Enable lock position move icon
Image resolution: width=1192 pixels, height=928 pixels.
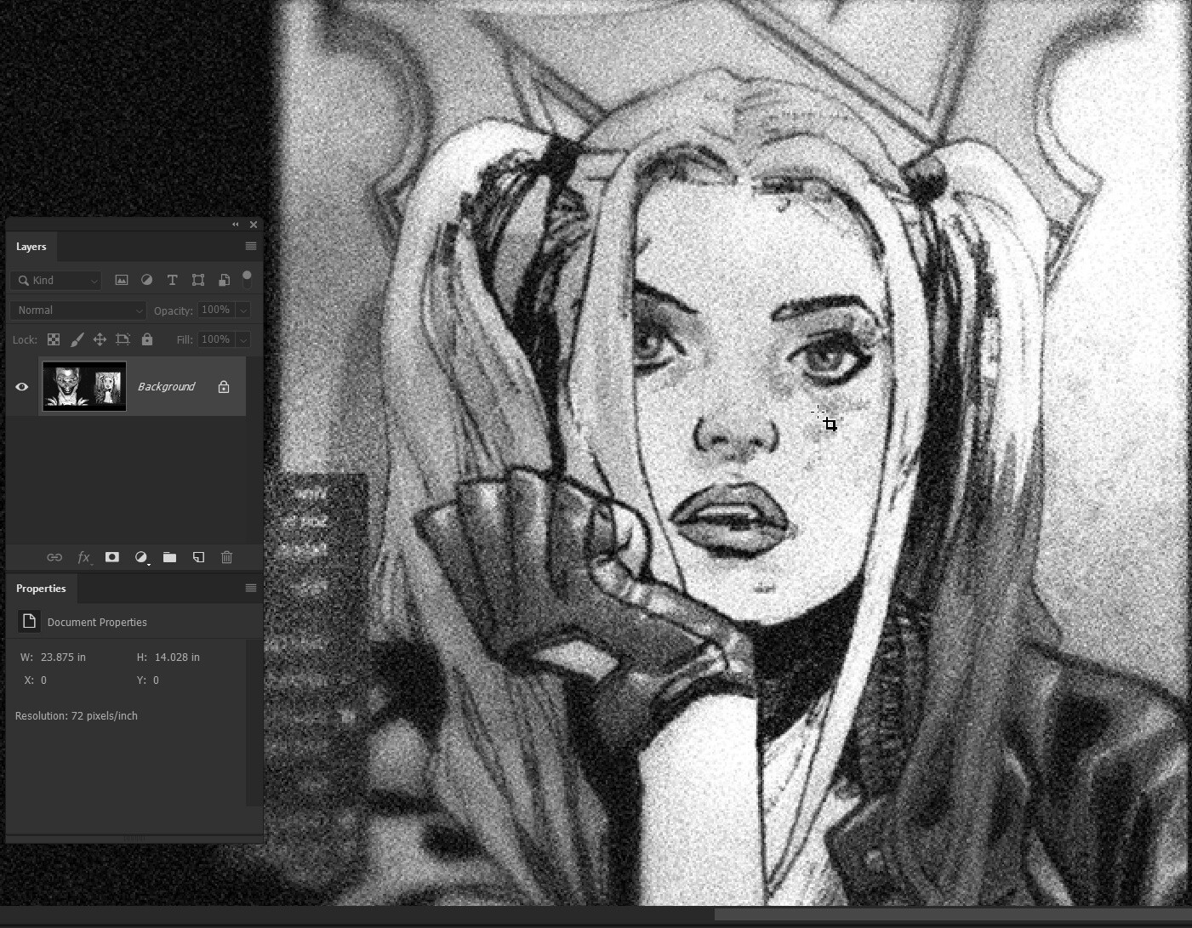(x=100, y=339)
